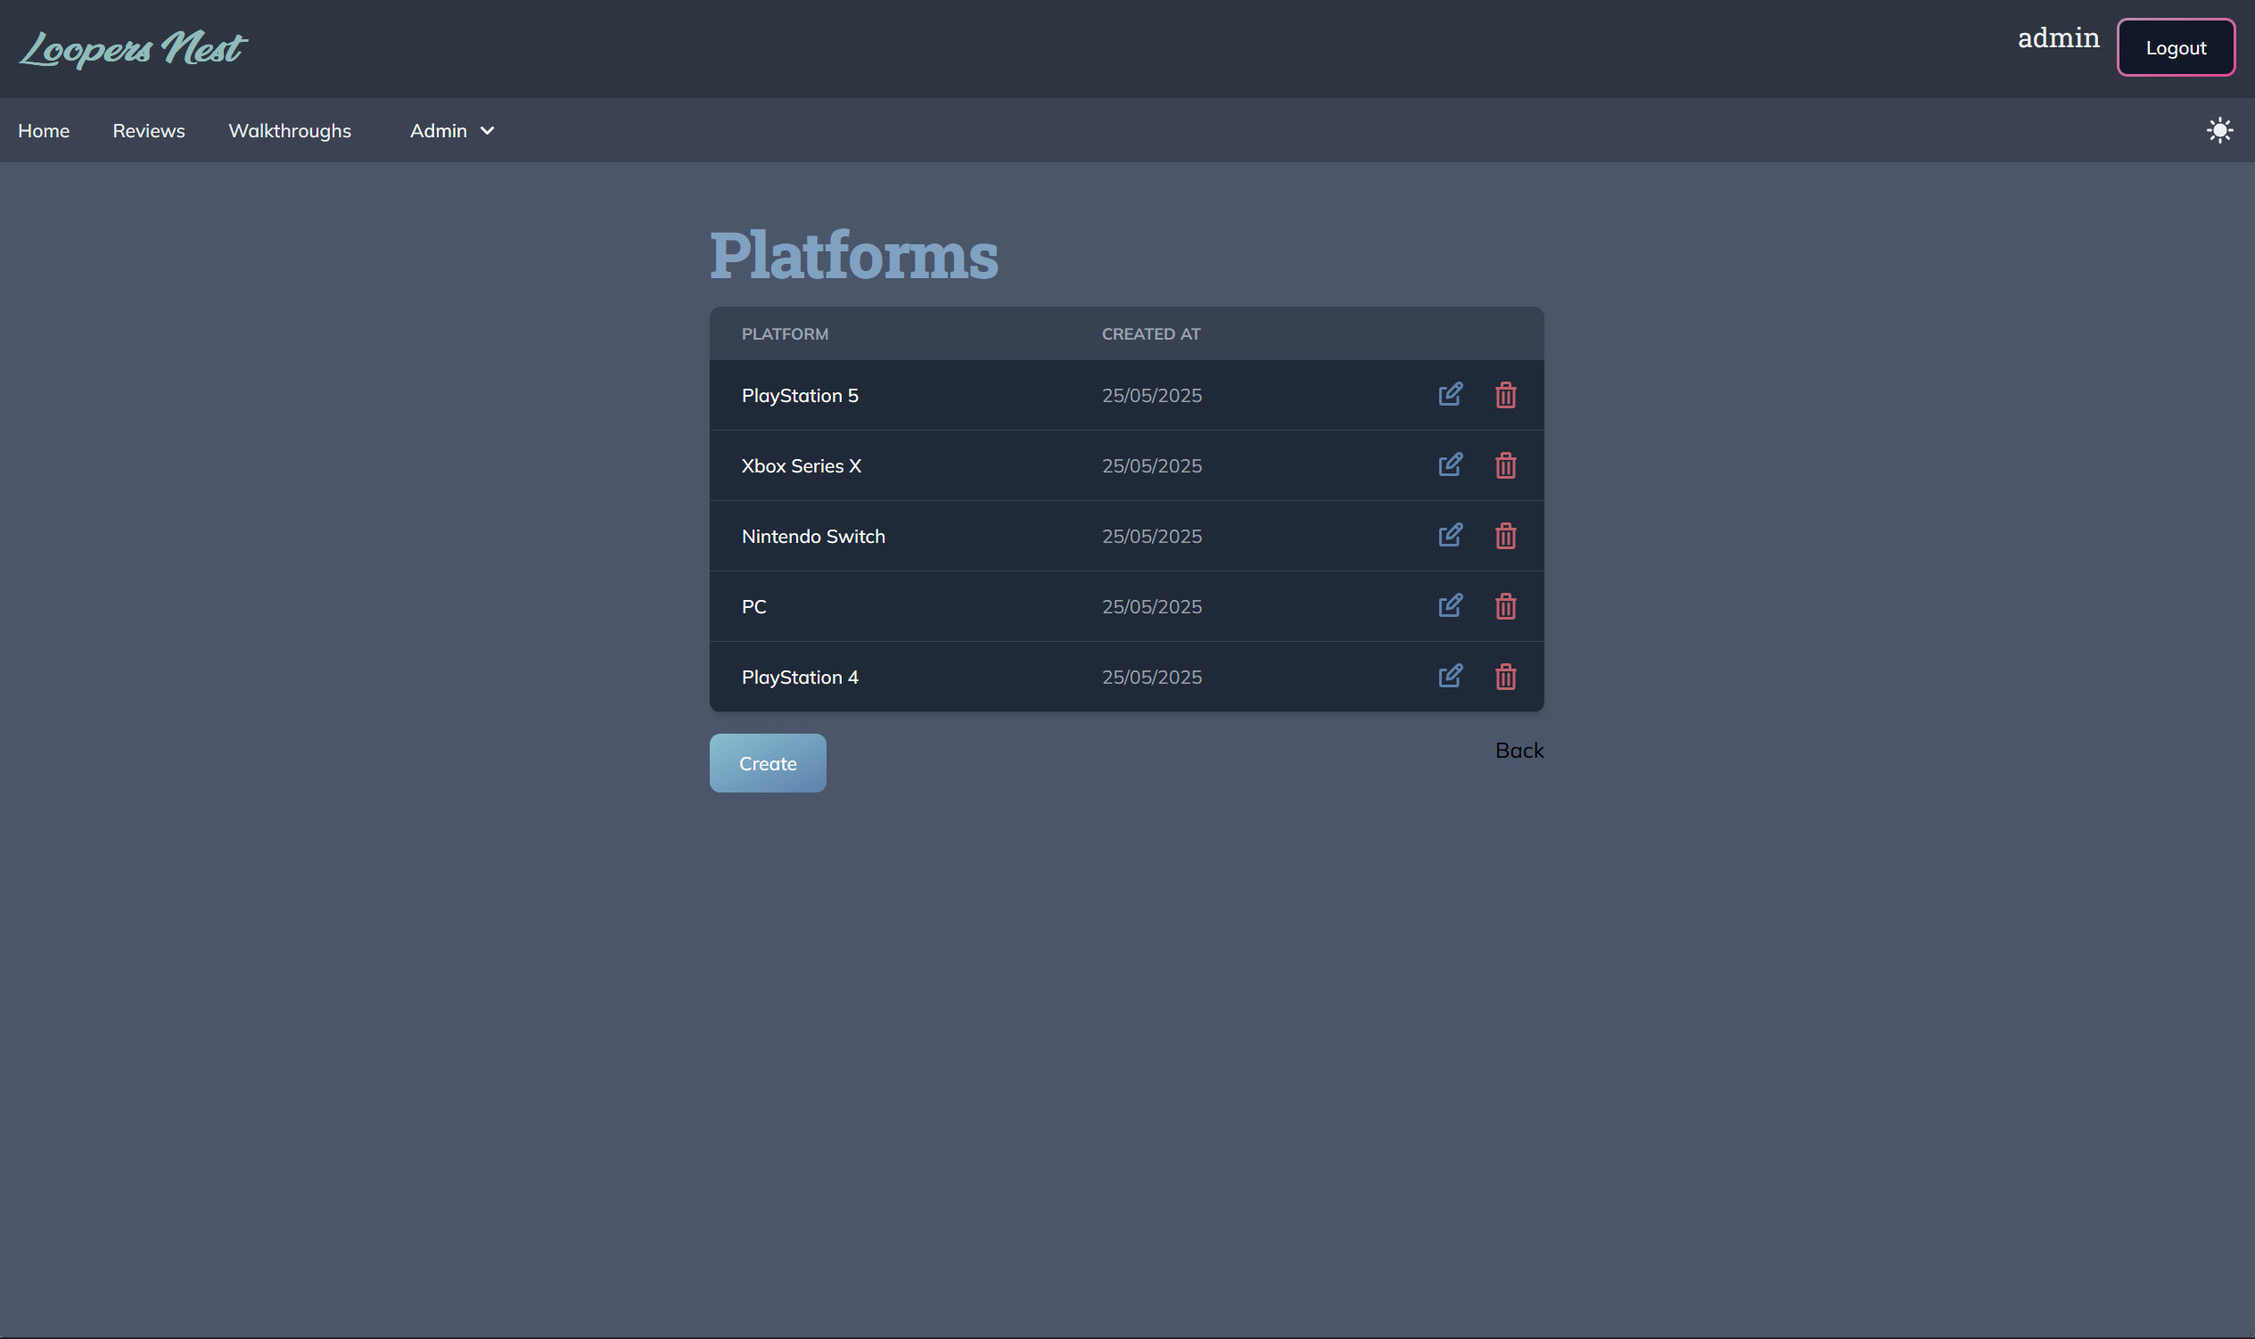Log out of the admin account
This screenshot has width=2255, height=1339.
pyautogui.click(x=2175, y=47)
